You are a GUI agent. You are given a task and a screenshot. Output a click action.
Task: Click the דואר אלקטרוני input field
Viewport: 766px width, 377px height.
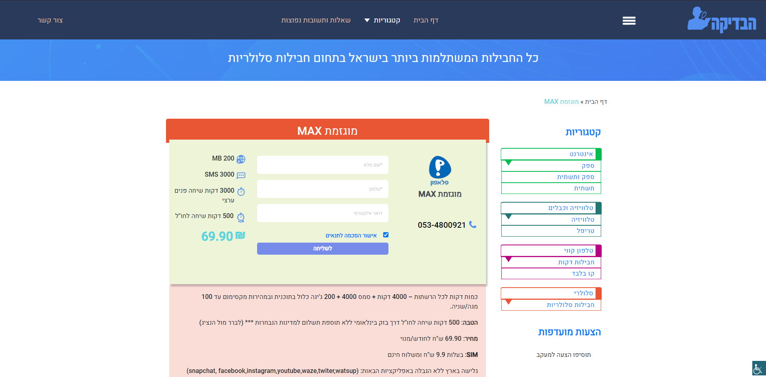click(x=323, y=213)
